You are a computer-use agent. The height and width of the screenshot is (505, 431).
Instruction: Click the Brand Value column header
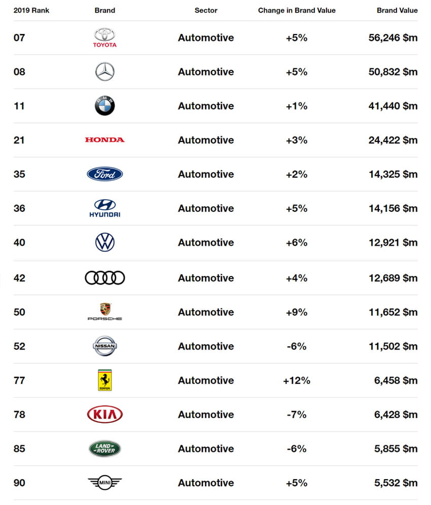coord(397,10)
